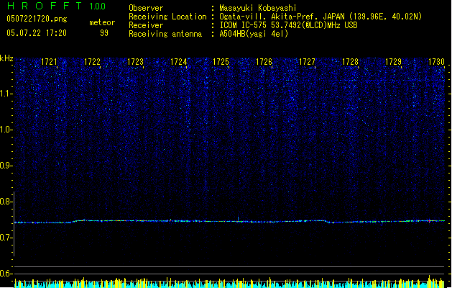Select the filename 0507221720.png
The width and height of the screenshot is (452, 288).
point(37,19)
